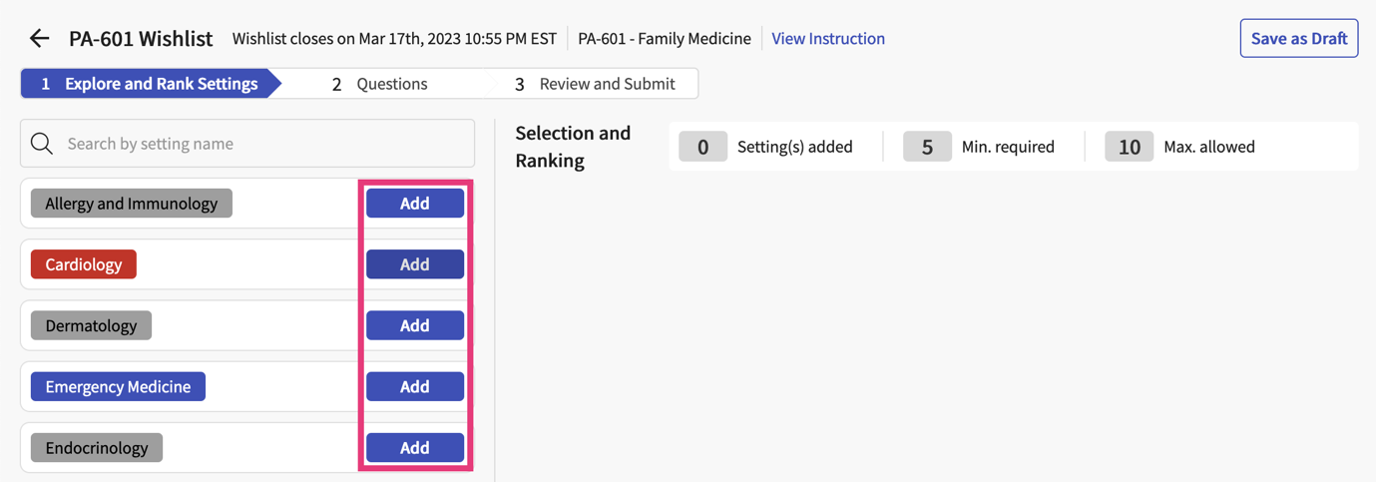Add Cardiology to the wishlist

414,264
